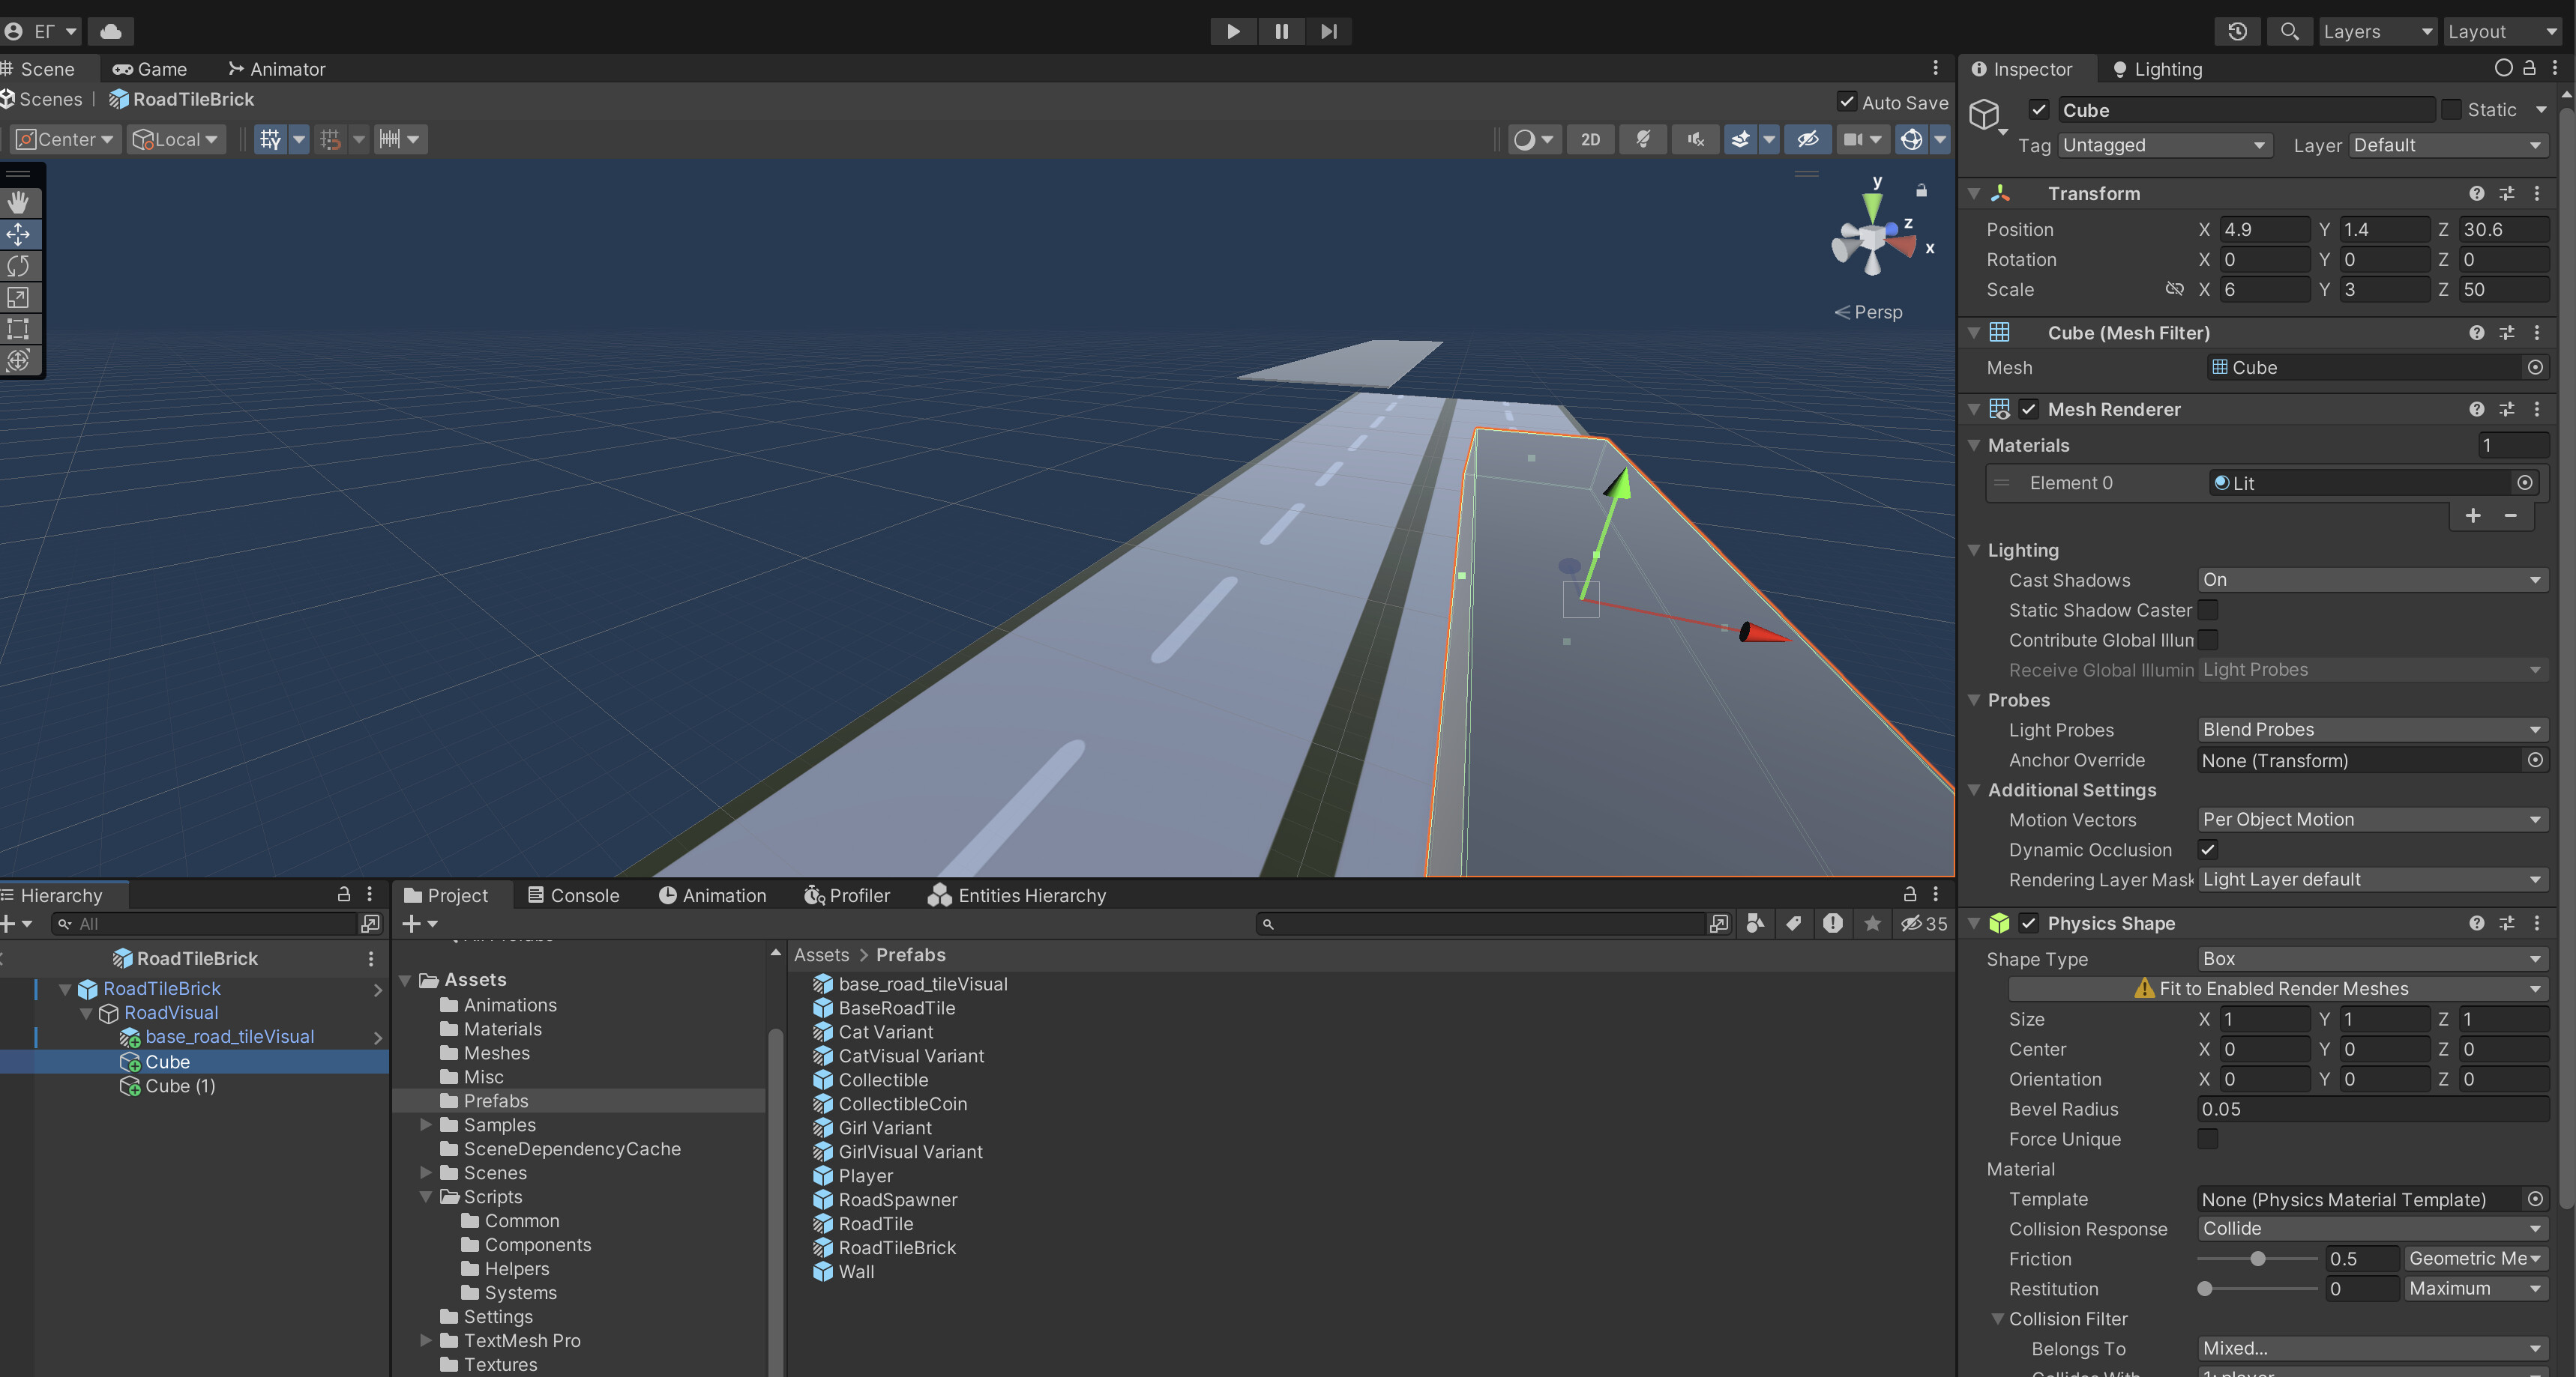The height and width of the screenshot is (1377, 2576).
Task: Open the global search magnifier icon
Action: pos(2289,31)
